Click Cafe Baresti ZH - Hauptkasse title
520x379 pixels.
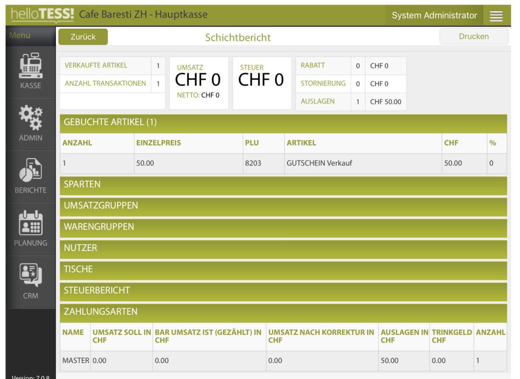(x=143, y=16)
